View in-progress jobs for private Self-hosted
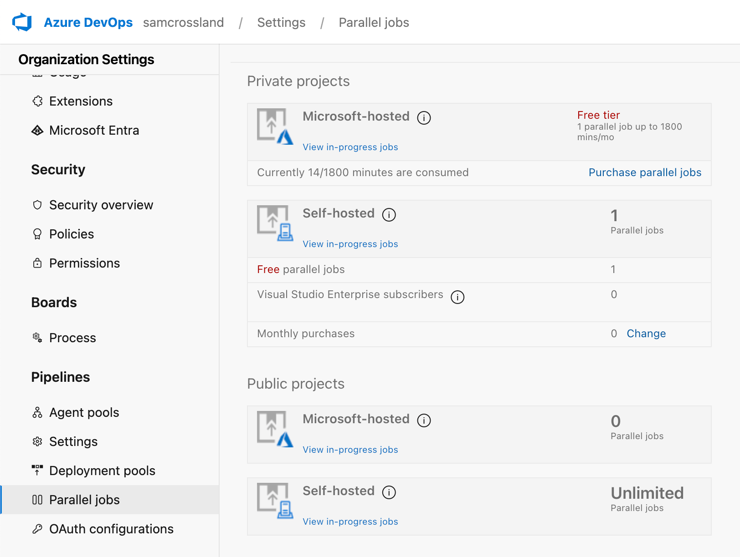The image size is (740, 557). [x=350, y=244]
